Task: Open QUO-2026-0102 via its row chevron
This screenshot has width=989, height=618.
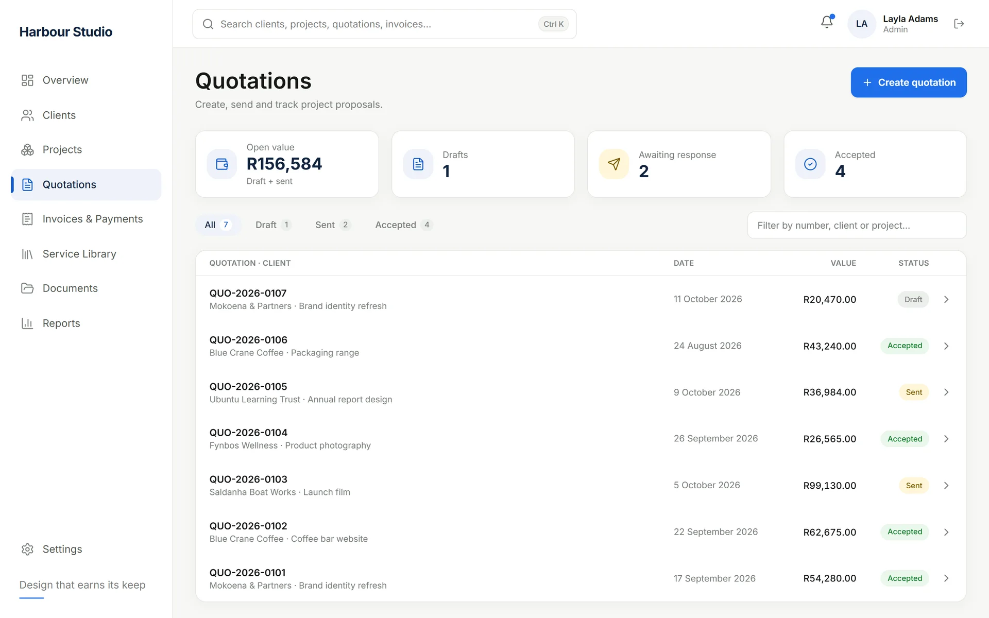Action: pyautogui.click(x=946, y=532)
